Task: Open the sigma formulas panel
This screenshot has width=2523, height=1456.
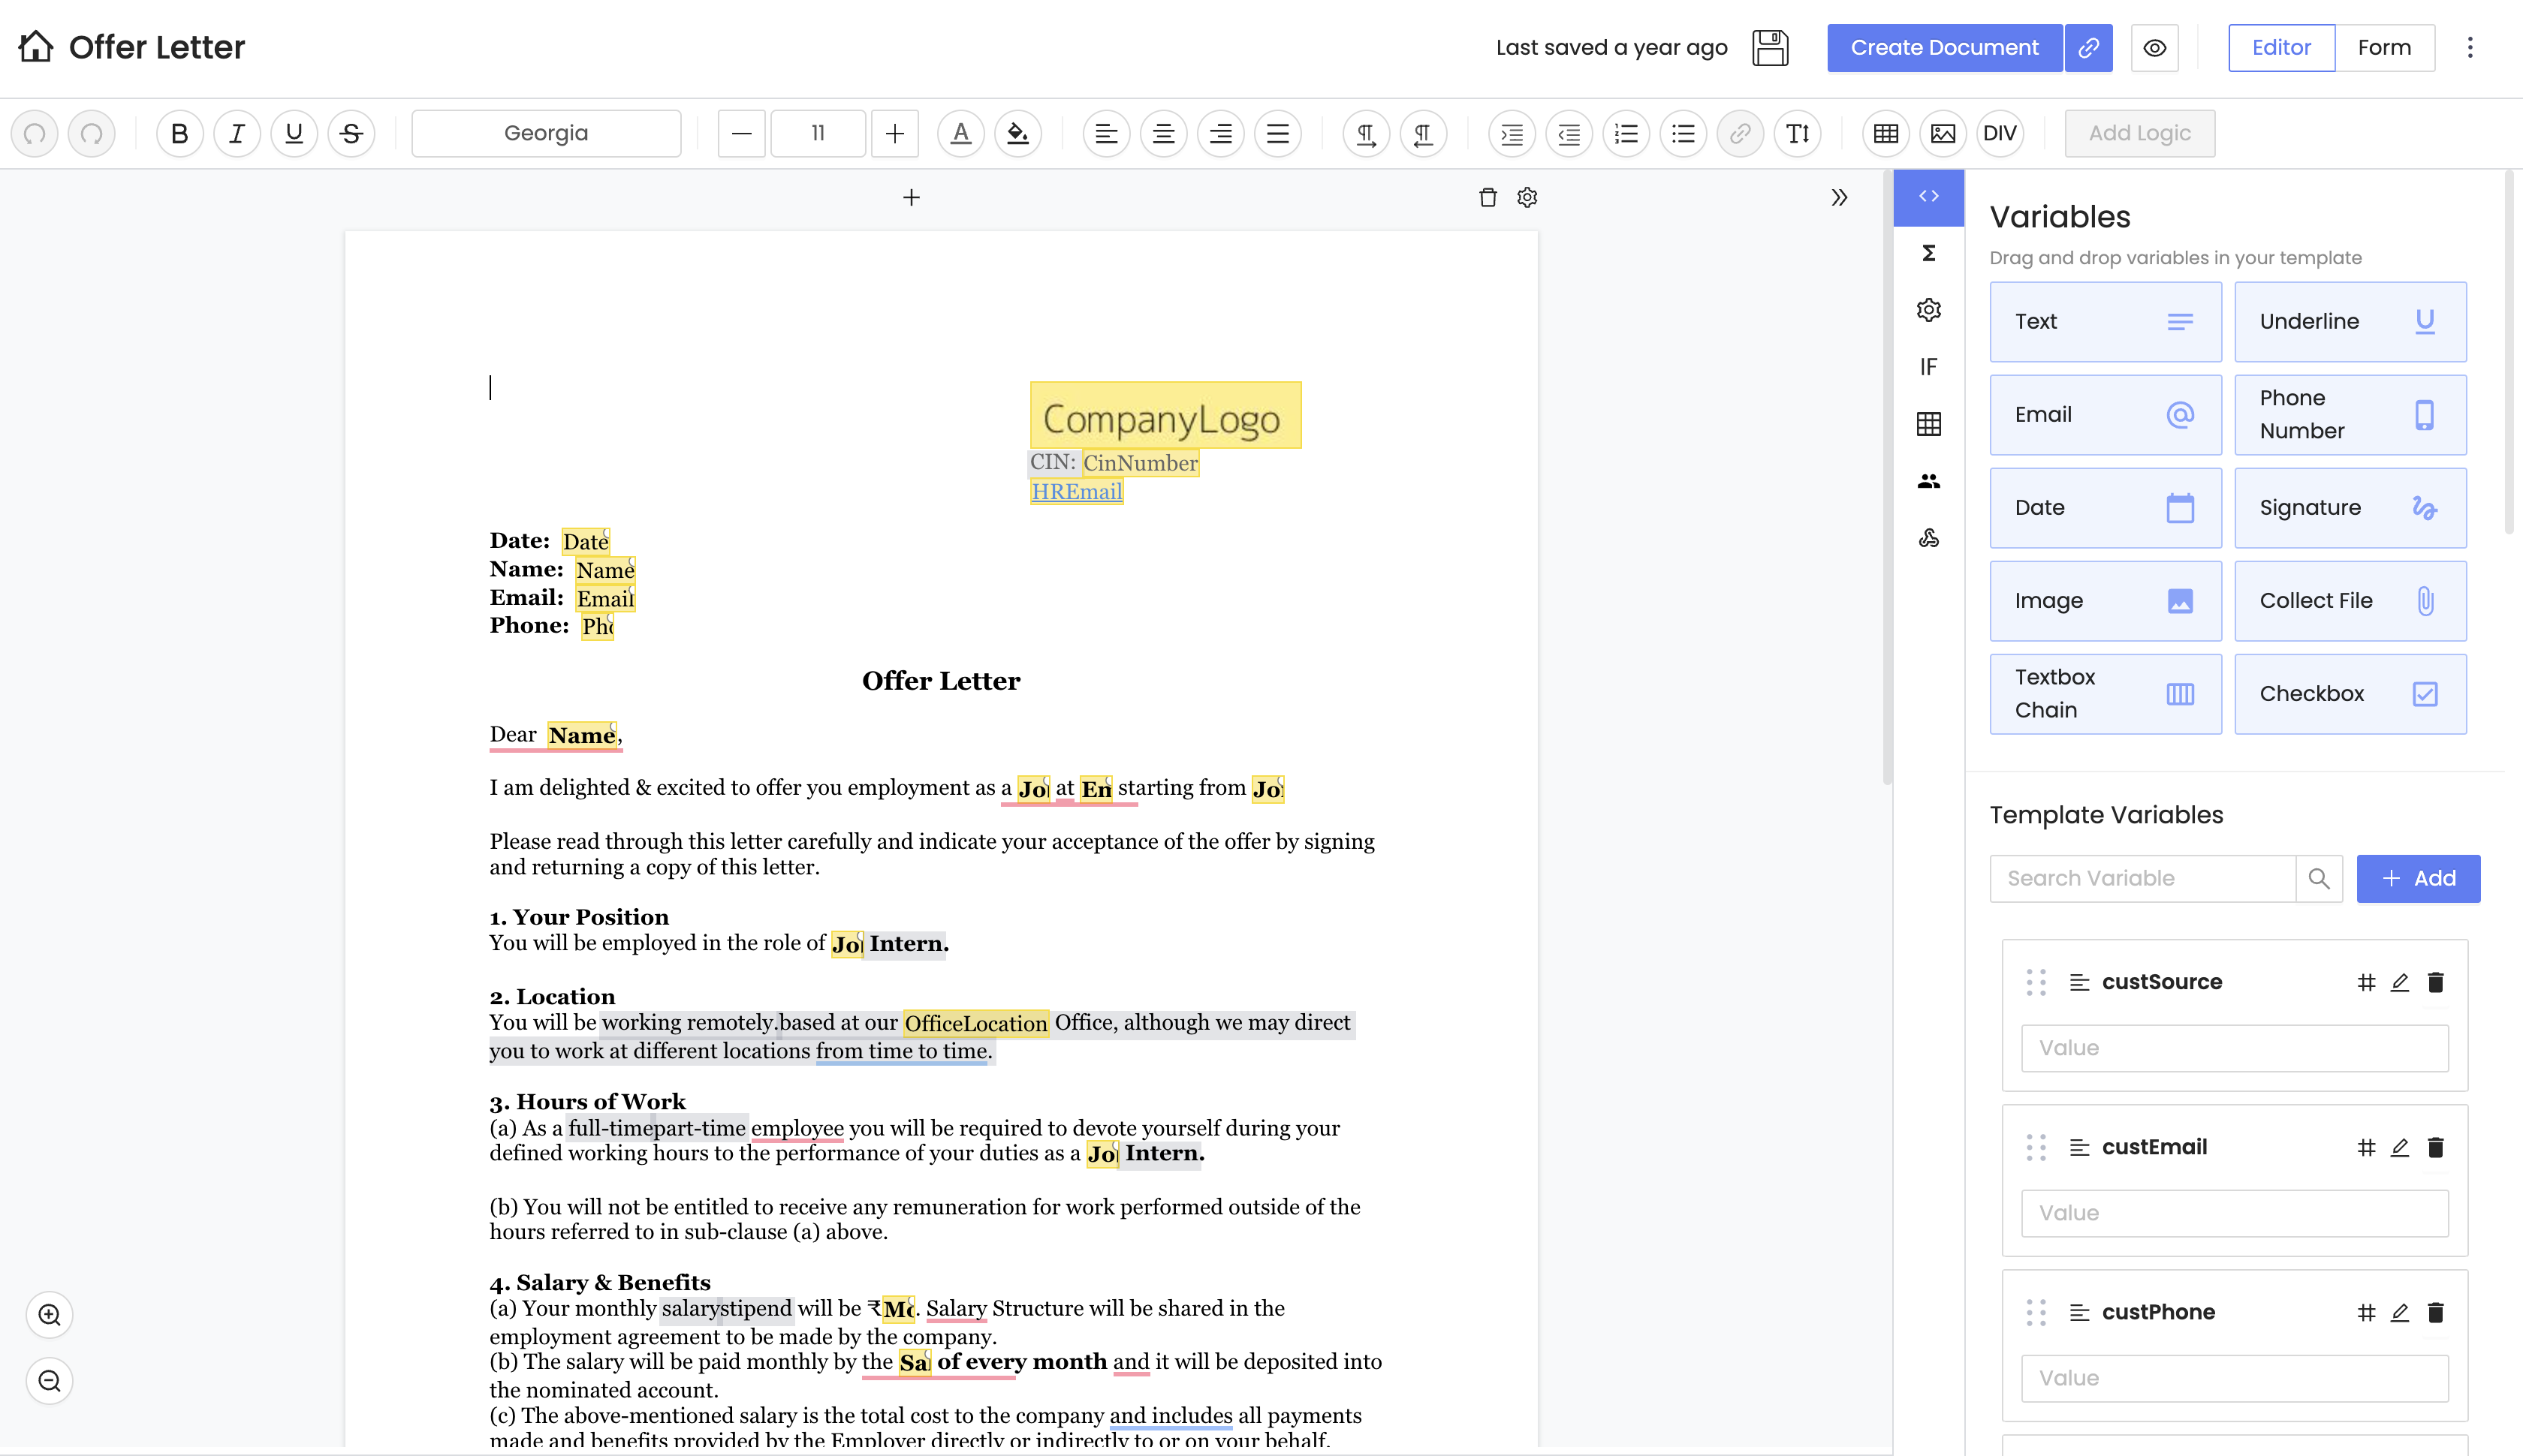Action: click(1929, 253)
